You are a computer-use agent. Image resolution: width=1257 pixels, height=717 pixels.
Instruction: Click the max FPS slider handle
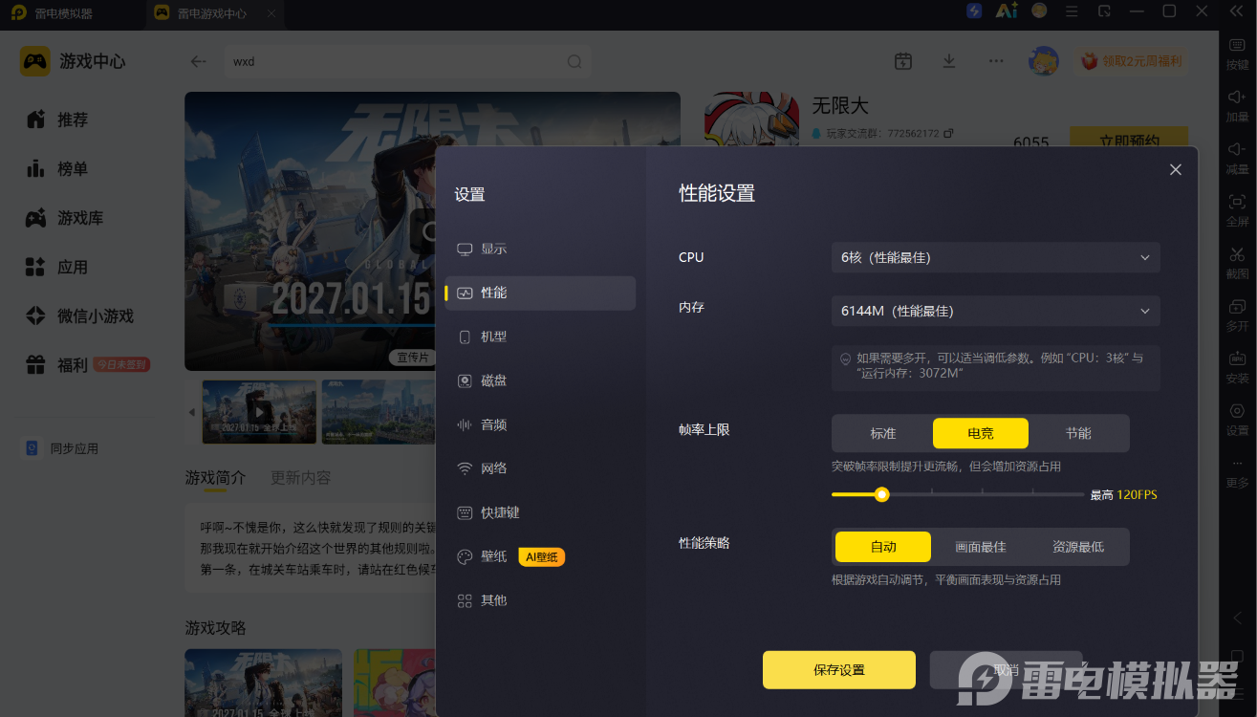tap(882, 494)
